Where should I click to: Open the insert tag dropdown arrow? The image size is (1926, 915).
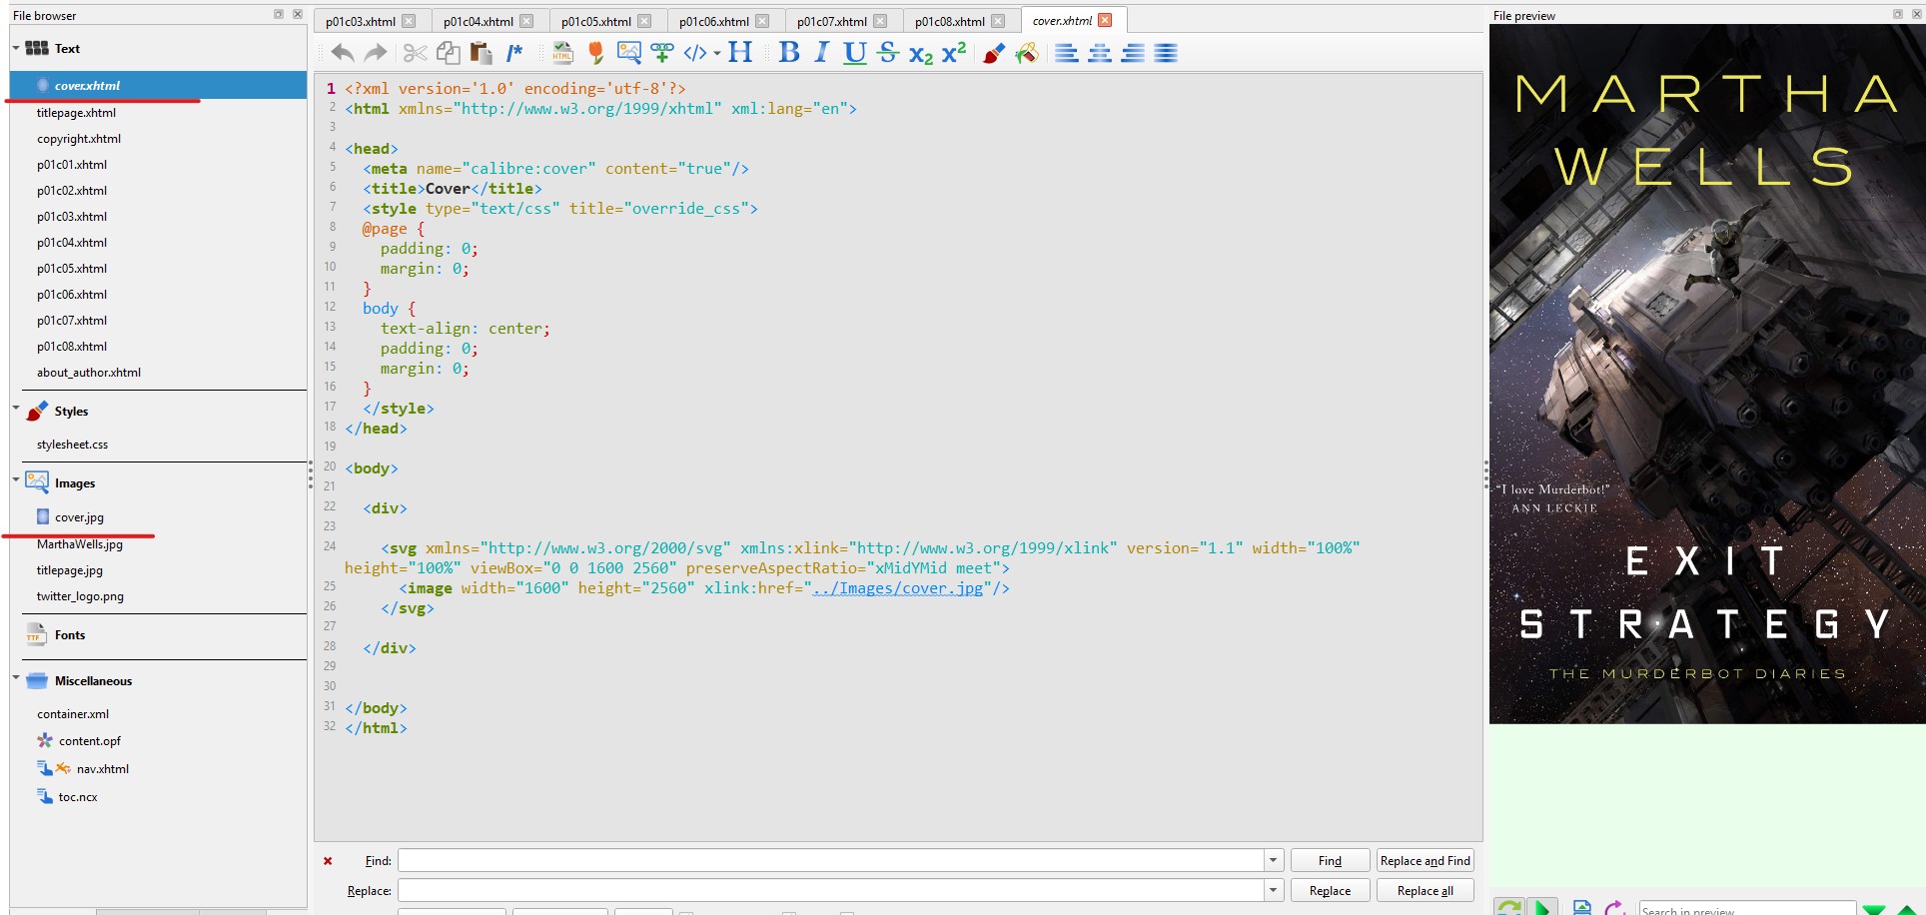717,54
